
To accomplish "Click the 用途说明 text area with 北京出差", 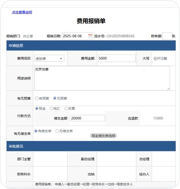I will [x=102, y=78].
